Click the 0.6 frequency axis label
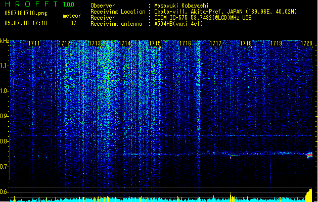Screen dimensions: 318x202 [x=4, y=192]
